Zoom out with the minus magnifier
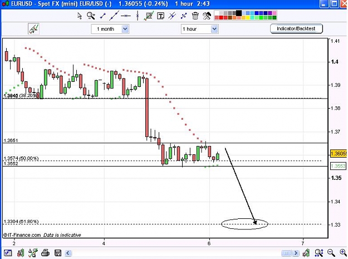The height and width of the screenshot is (259, 348). click(x=331, y=252)
